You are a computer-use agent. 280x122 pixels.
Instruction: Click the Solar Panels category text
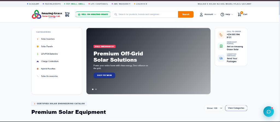(47, 46)
